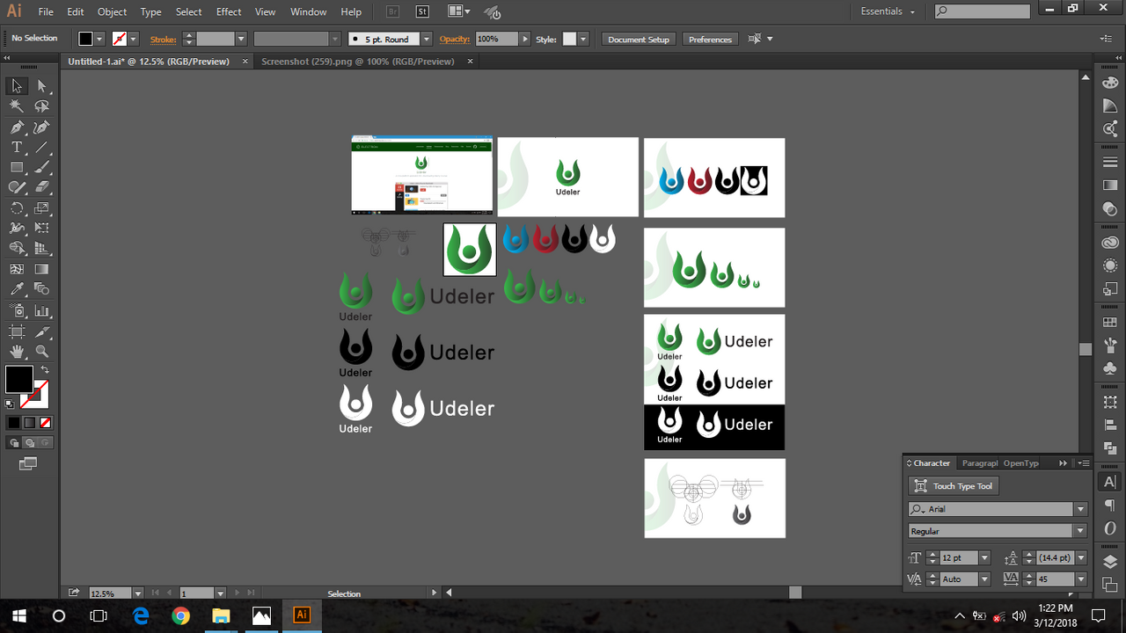Select the Column Graph tool

(41, 310)
